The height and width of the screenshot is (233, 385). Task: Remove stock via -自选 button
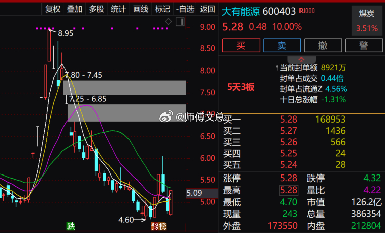point(185,9)
